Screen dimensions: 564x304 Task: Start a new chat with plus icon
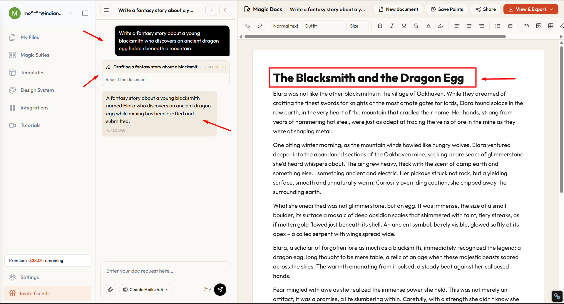pyautogui.click(x=211, y=10)
